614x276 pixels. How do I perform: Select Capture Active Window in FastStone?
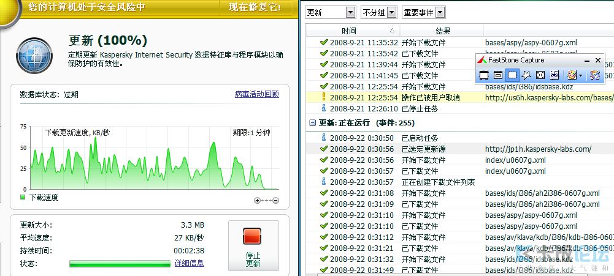pyautogui.click(x=484, y=75)
